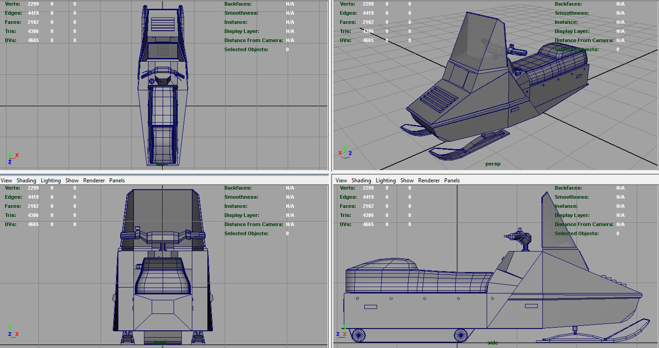This screenshot has height=348, width=659.
Task: Open the Panels menu in the side view panel
Action: coord(452,181)
